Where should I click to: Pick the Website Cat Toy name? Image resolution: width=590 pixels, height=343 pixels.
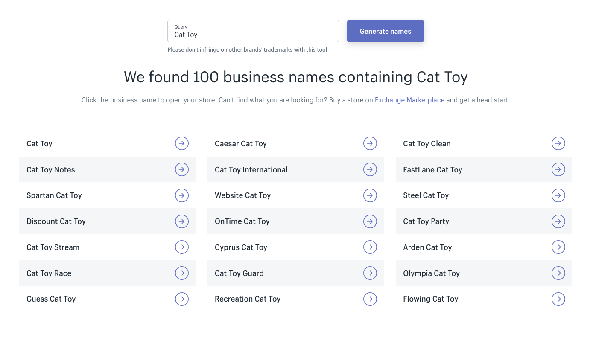[242, 195]
